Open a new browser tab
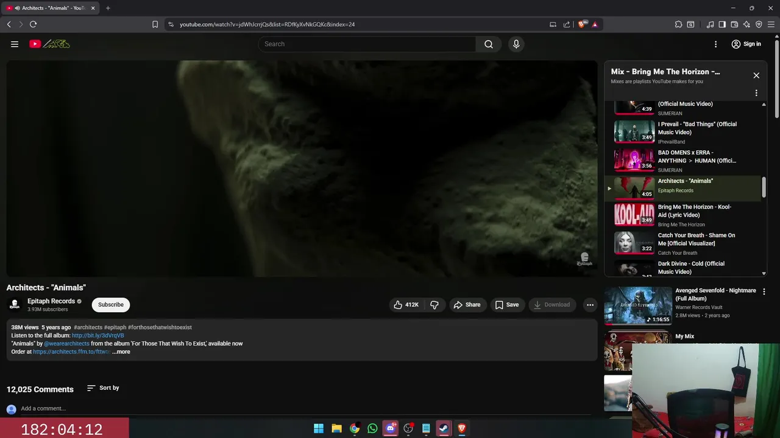Viewport: 780px width, 438px height. pyautogui.click(x=108, y=8)
